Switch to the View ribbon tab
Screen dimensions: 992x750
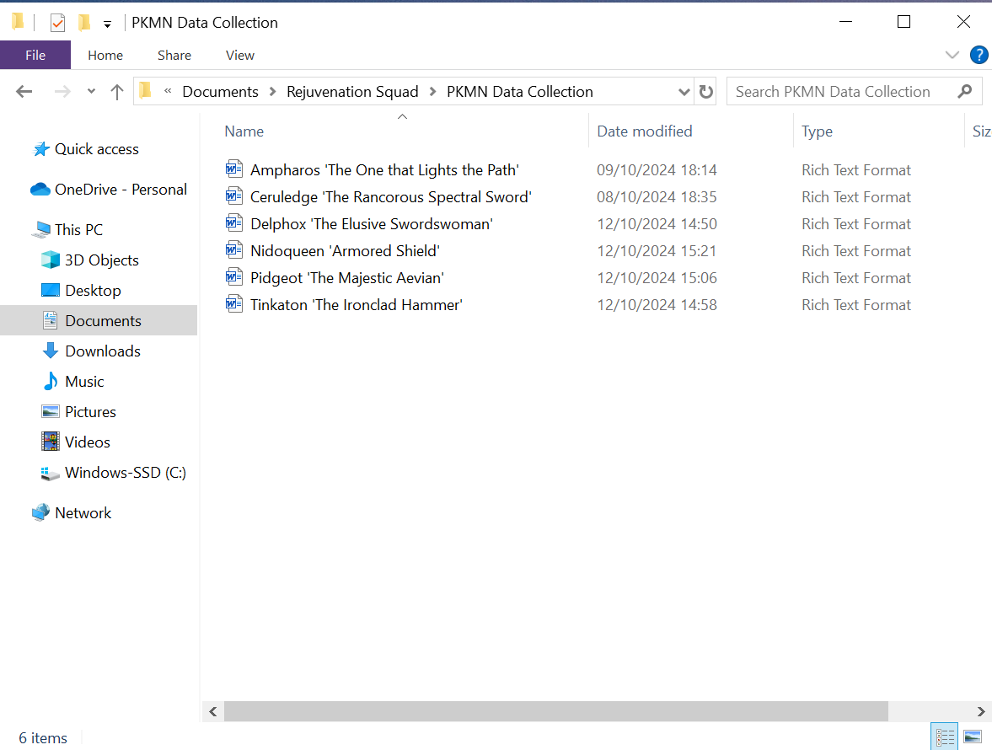click(239, 55)
